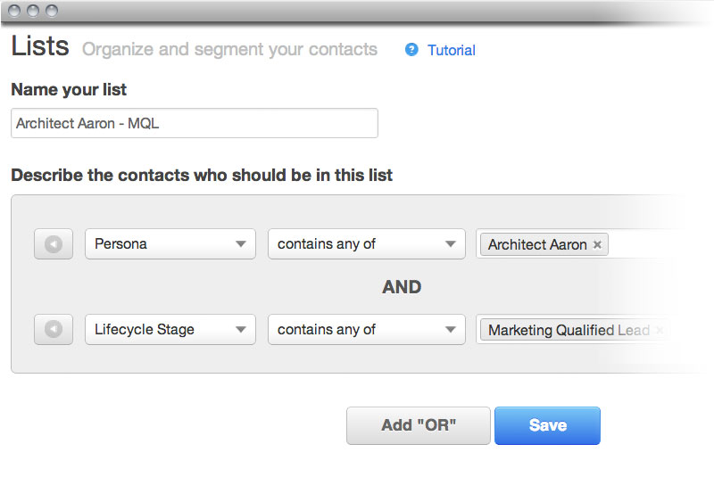Click the arrow button beside Lifecycle Stage row
The image size is (714, 477).
[x=53, y=330]
